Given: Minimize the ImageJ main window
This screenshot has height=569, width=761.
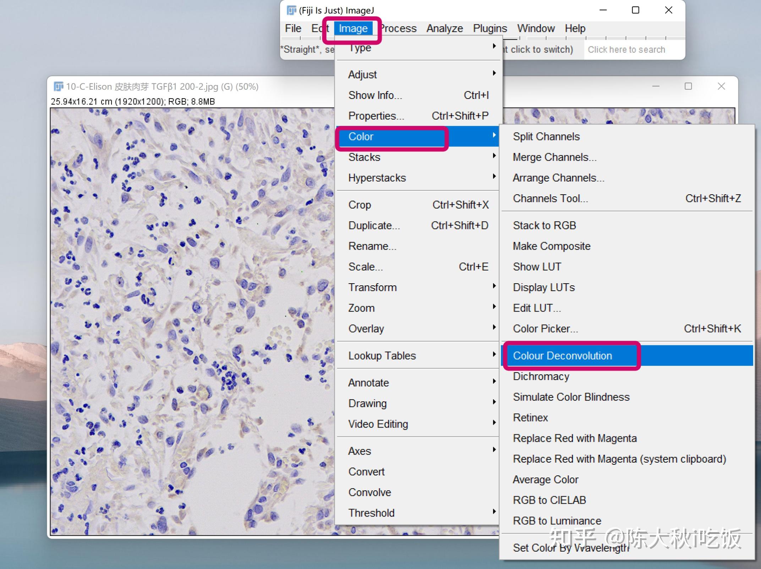Looking at the screenshot, I should (x=603, y=10).
